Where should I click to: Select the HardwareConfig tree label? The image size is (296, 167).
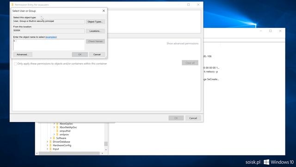(62, 145)
